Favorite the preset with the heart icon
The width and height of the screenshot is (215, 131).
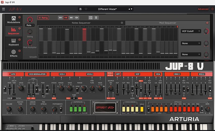(86, 9)
